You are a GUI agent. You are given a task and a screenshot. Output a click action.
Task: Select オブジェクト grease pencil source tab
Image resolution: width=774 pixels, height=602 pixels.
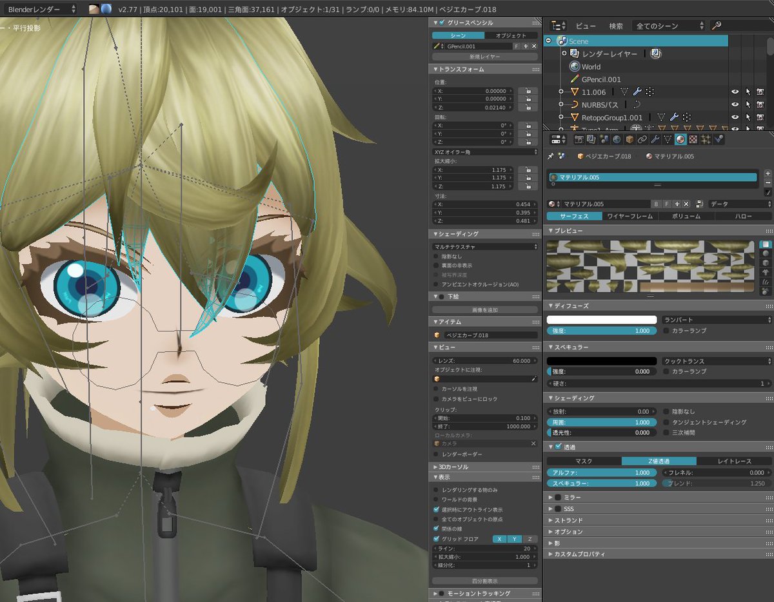(x=511, y=35)
